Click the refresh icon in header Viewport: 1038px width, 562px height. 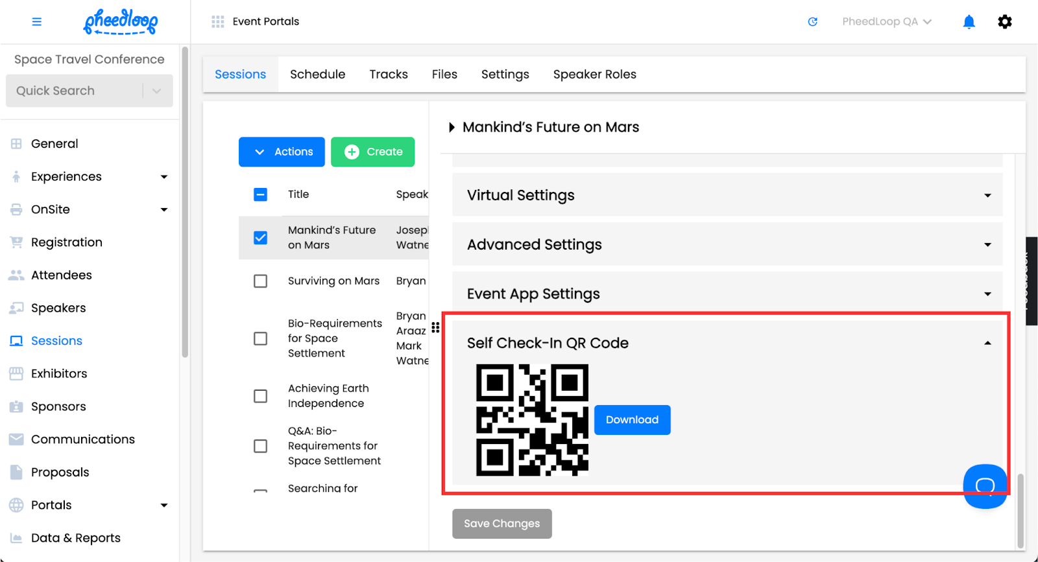tap(812, 21)
